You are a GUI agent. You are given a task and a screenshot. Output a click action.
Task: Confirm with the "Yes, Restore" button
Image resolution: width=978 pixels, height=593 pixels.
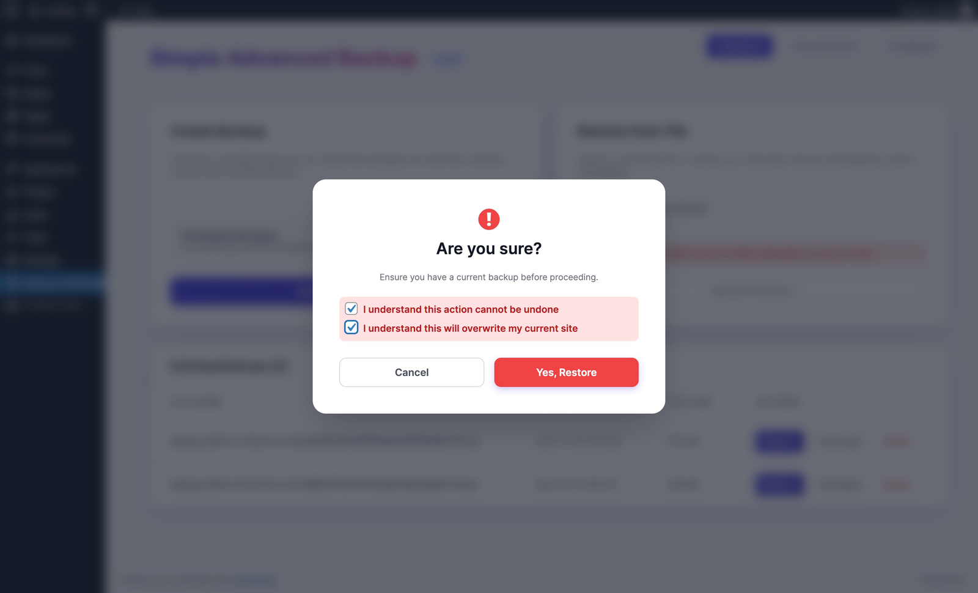(566, 372)
